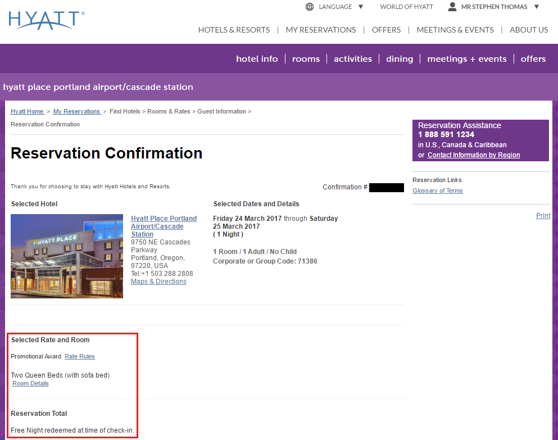
Task: Print the reservation confirmation
Action: pyautogui.click(x=543, y=216)
